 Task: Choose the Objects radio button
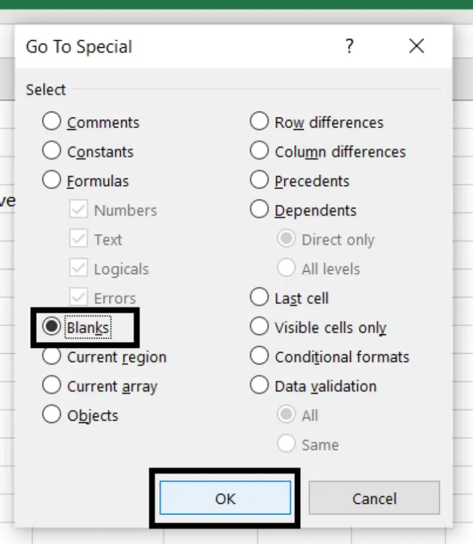(x=52, y=415)
